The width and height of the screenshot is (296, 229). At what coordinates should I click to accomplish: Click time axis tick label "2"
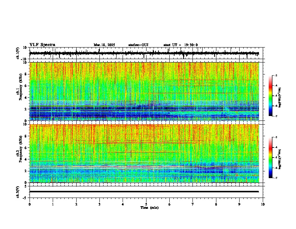(76, 204)
